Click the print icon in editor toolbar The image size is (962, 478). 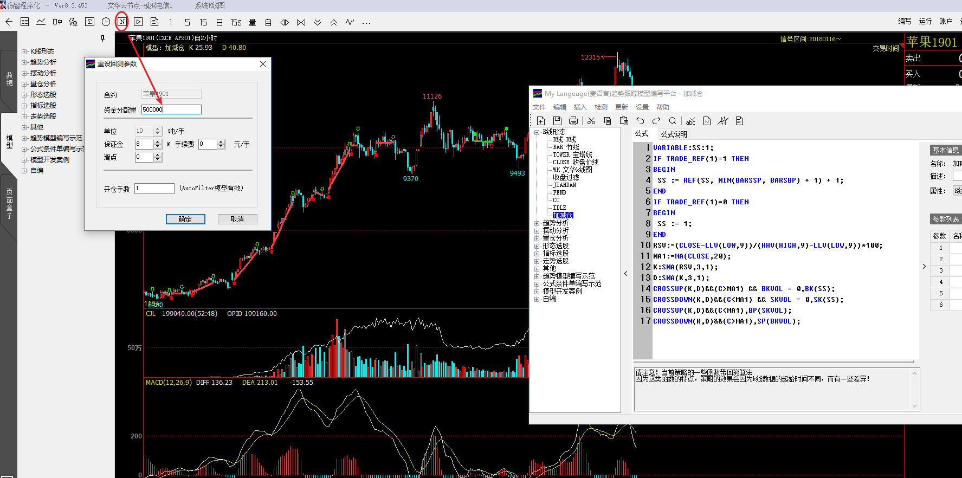[x=573, y=121]
